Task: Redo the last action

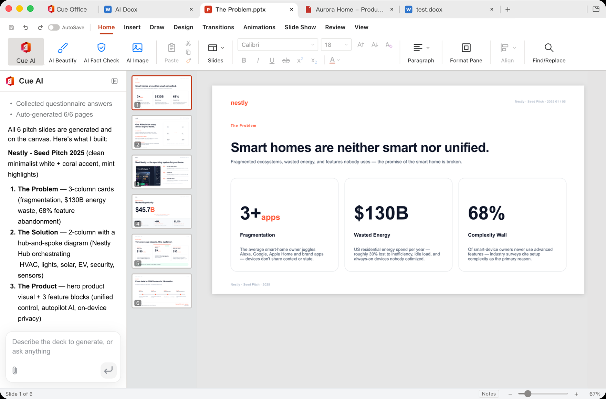Action: (40, 27)
